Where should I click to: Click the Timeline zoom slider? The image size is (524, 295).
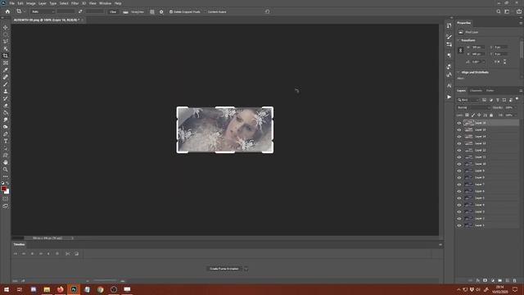(105, 281)
